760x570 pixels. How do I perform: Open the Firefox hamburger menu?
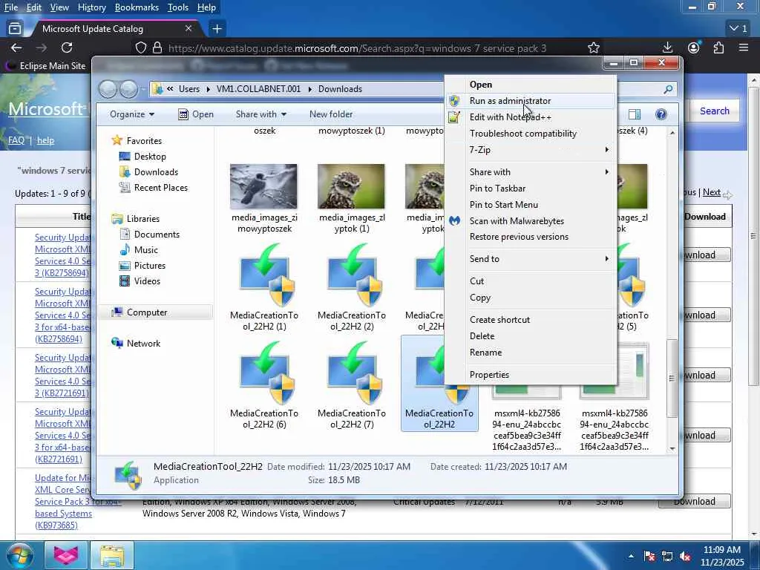(744, 47)
